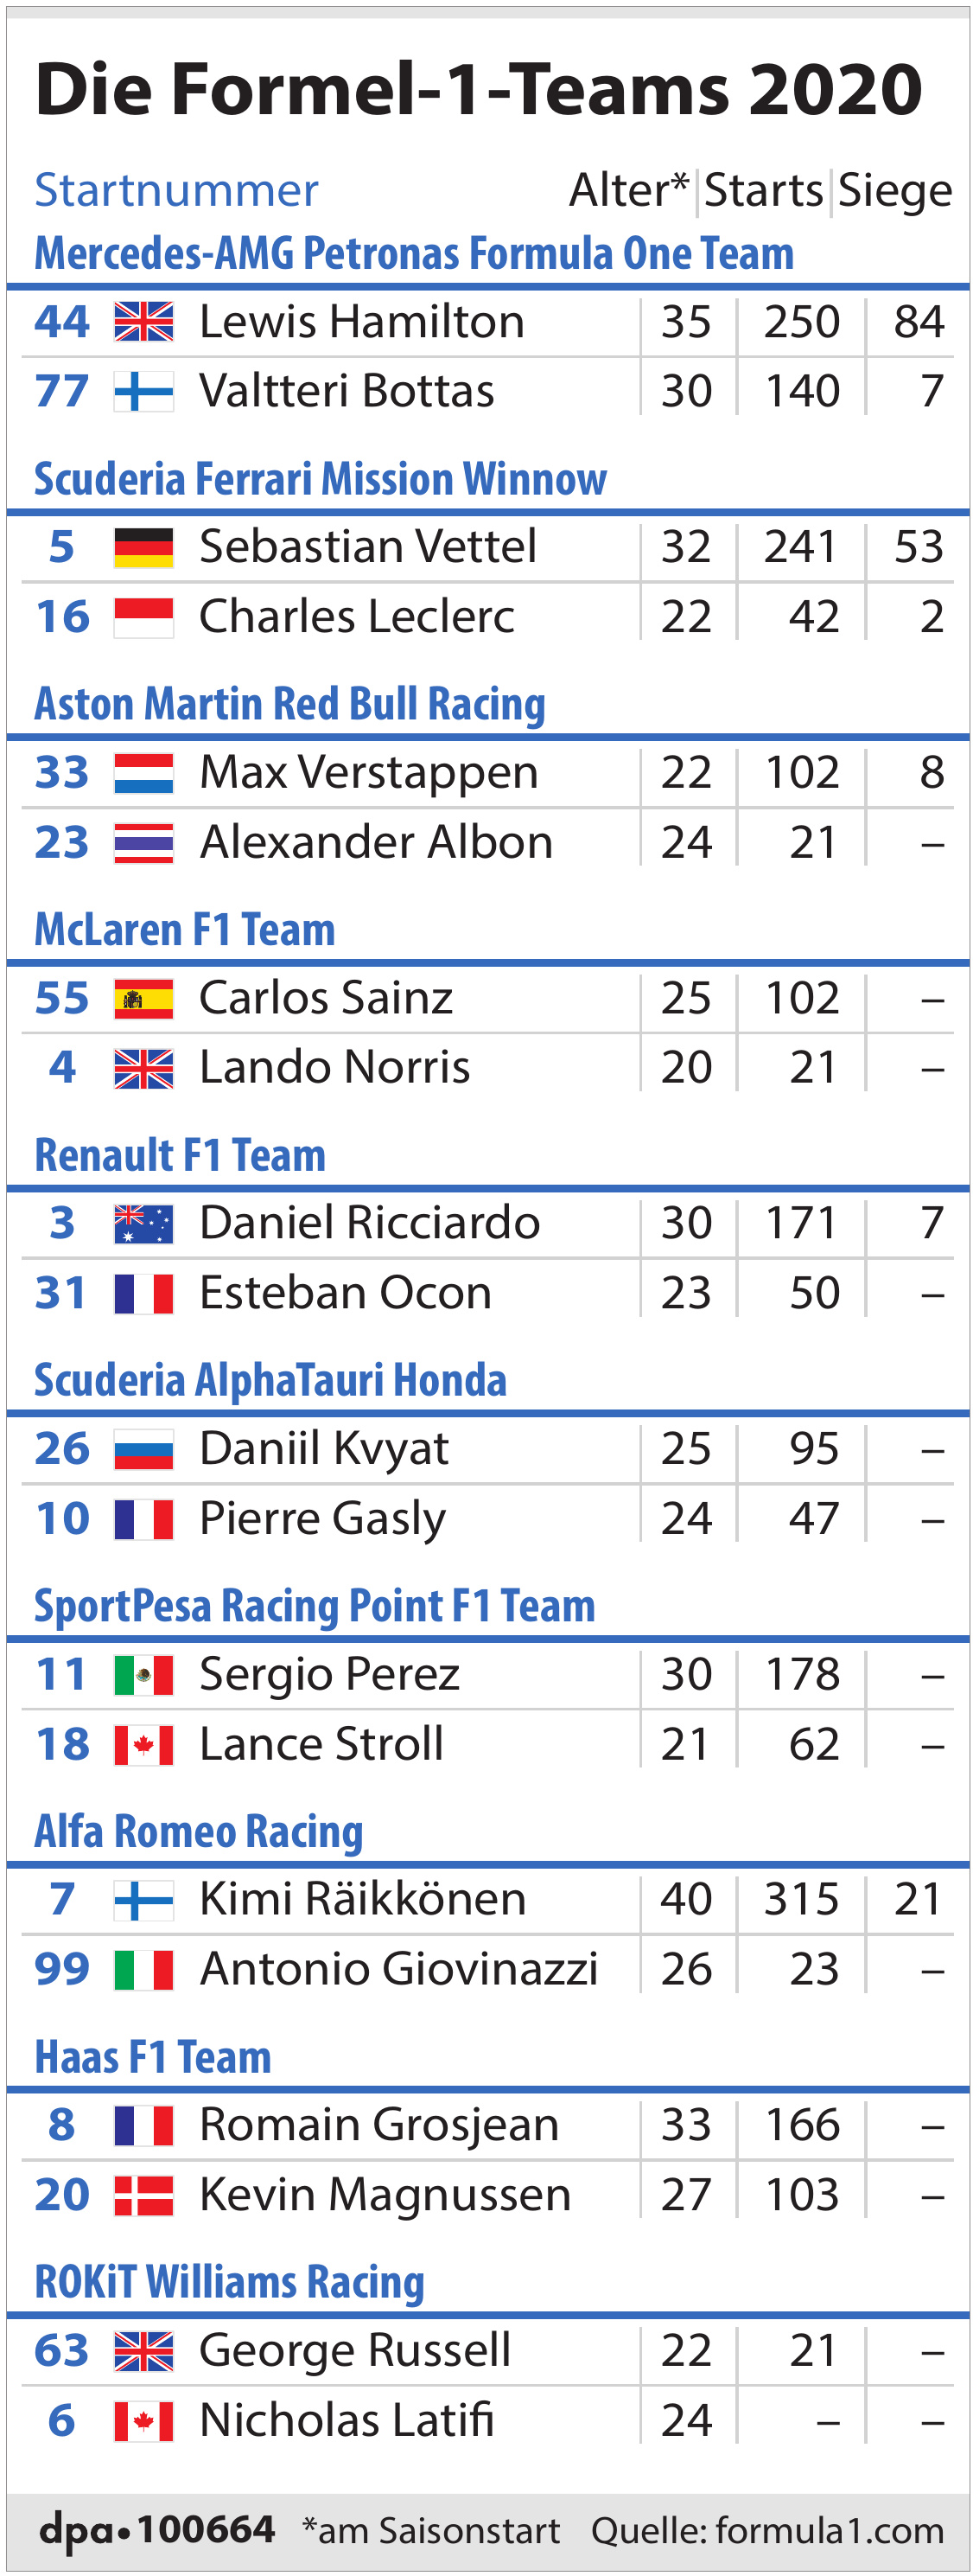Select the Monaco flag beside Charles Leclerc
The width and height of the screenshot is (973, 2576).
[x=143, y=617]
